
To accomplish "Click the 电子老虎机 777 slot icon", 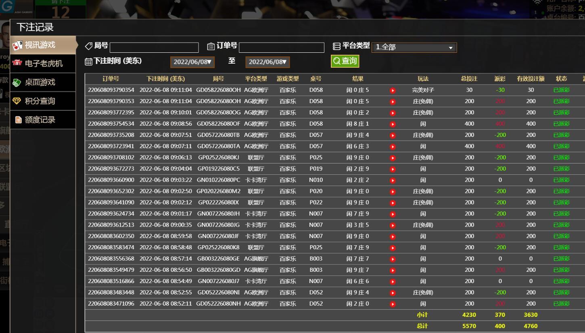I will [x=17, y=63].
